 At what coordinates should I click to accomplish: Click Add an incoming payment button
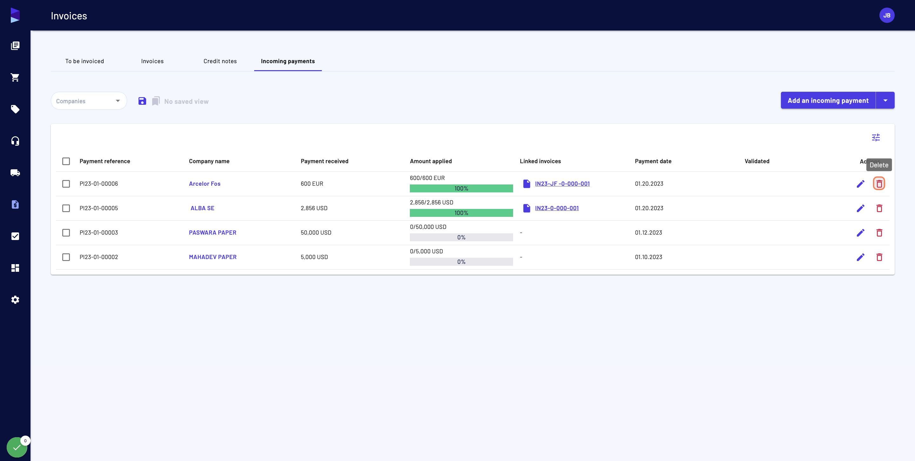(x=828, y=100)
